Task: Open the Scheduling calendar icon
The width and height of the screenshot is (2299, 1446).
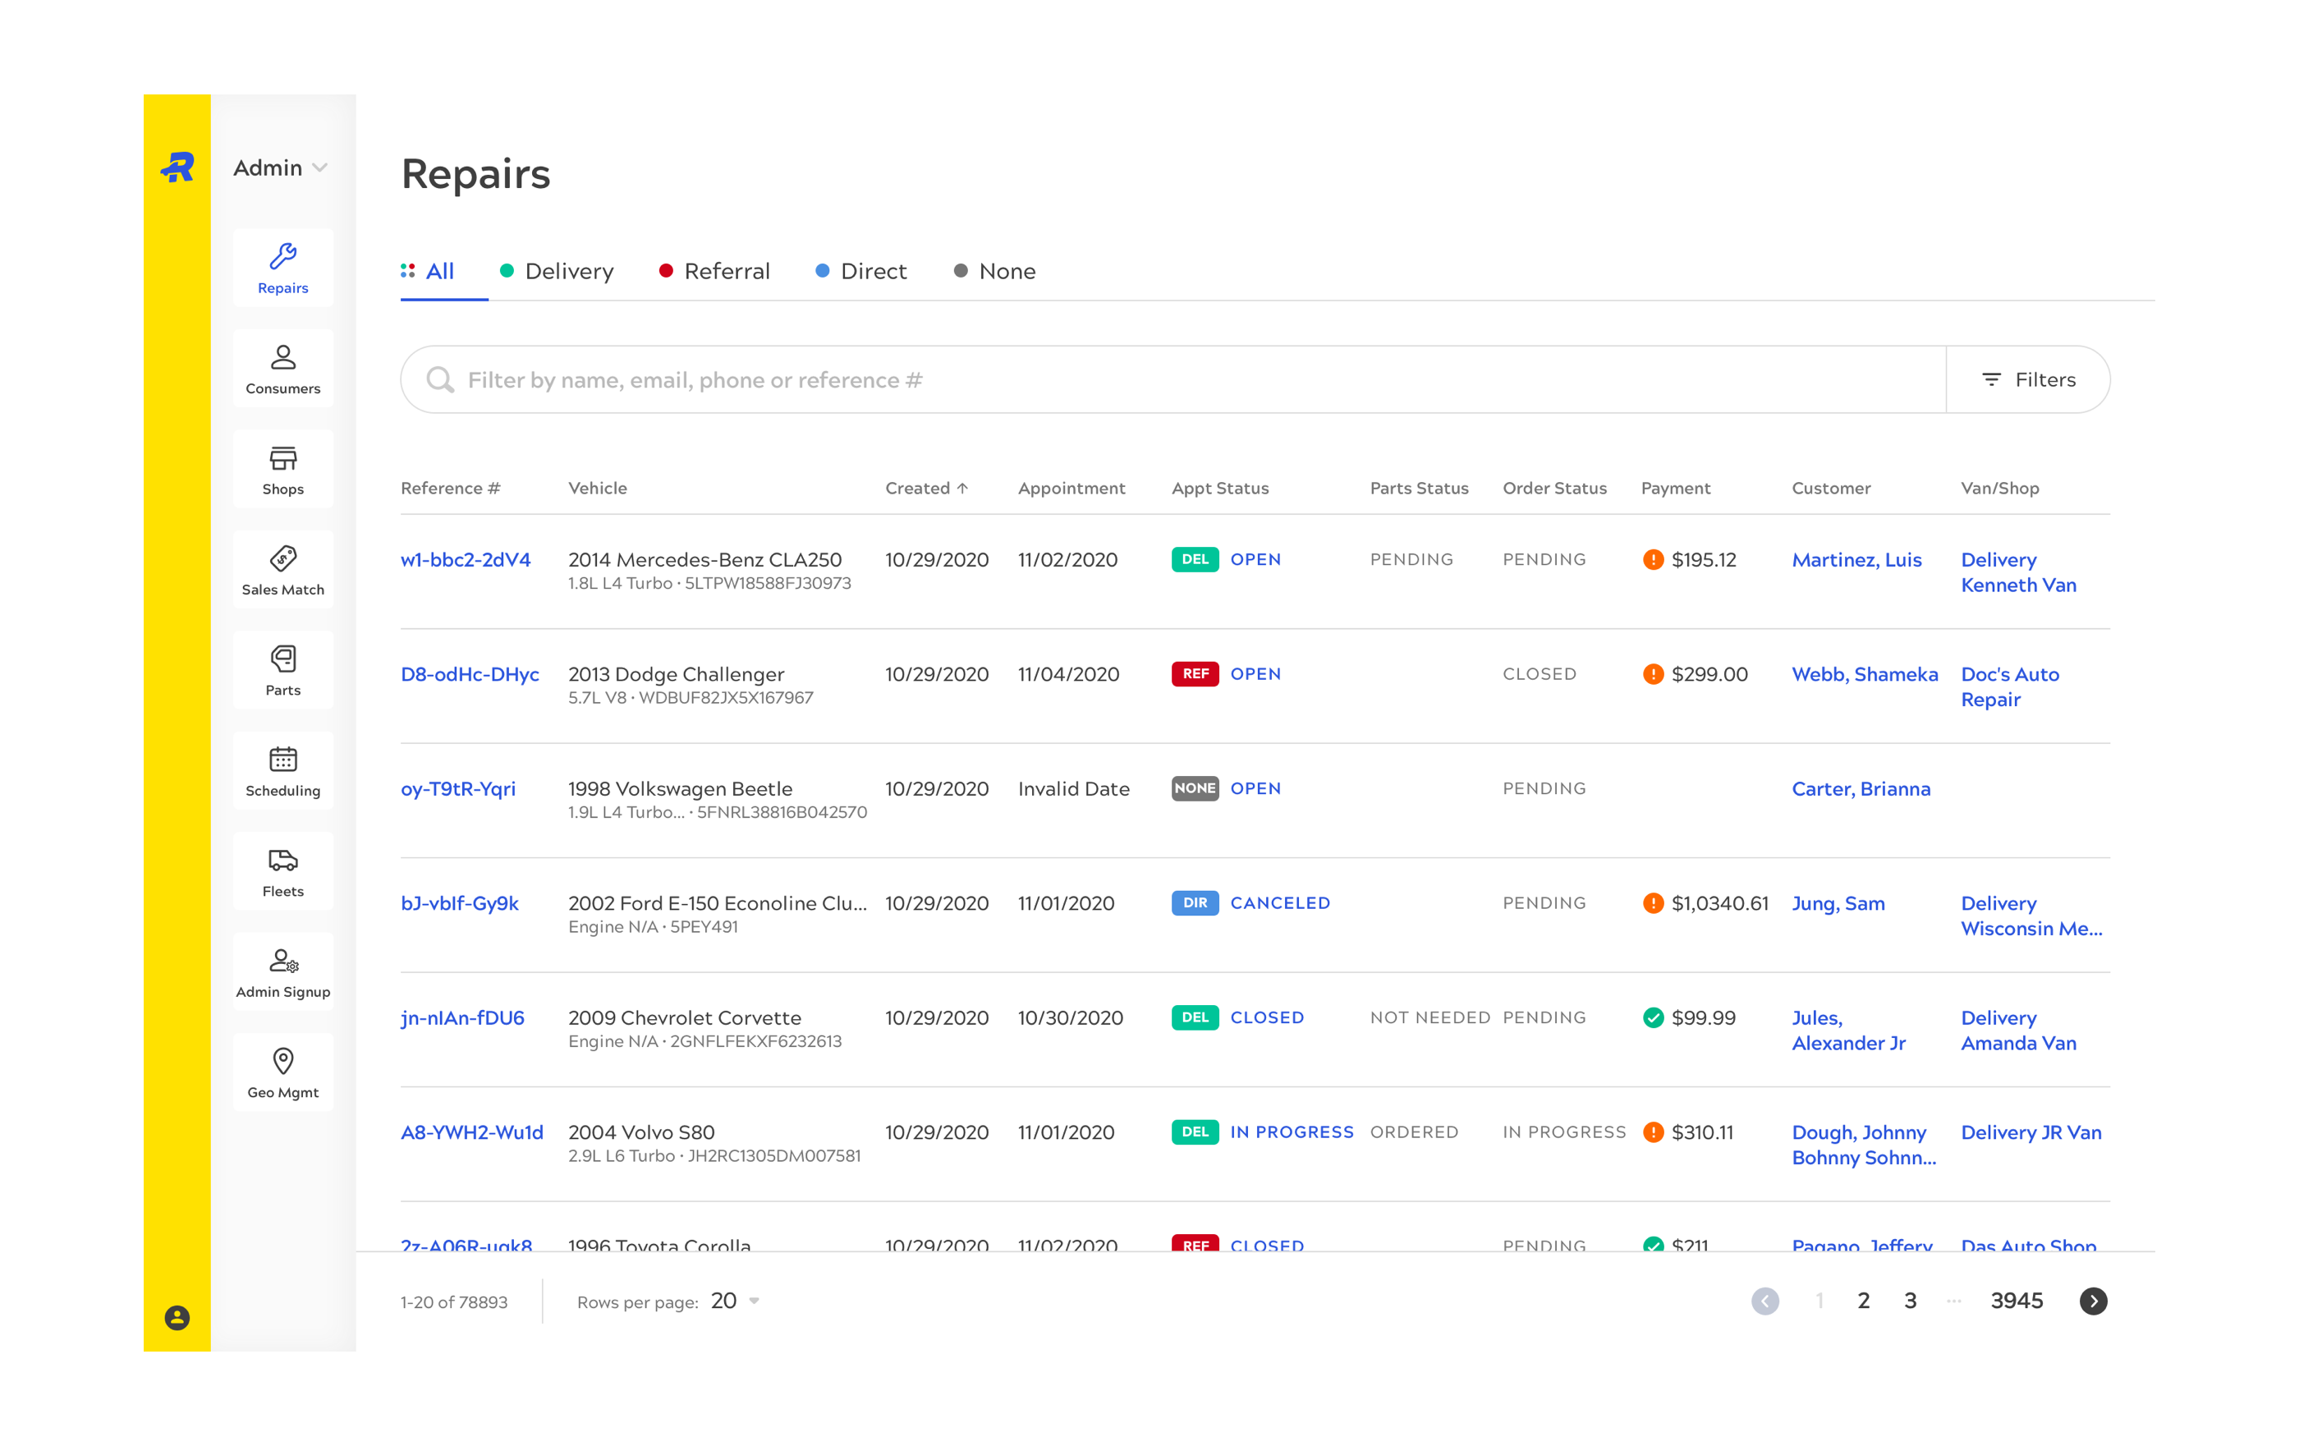Action: 282,771
